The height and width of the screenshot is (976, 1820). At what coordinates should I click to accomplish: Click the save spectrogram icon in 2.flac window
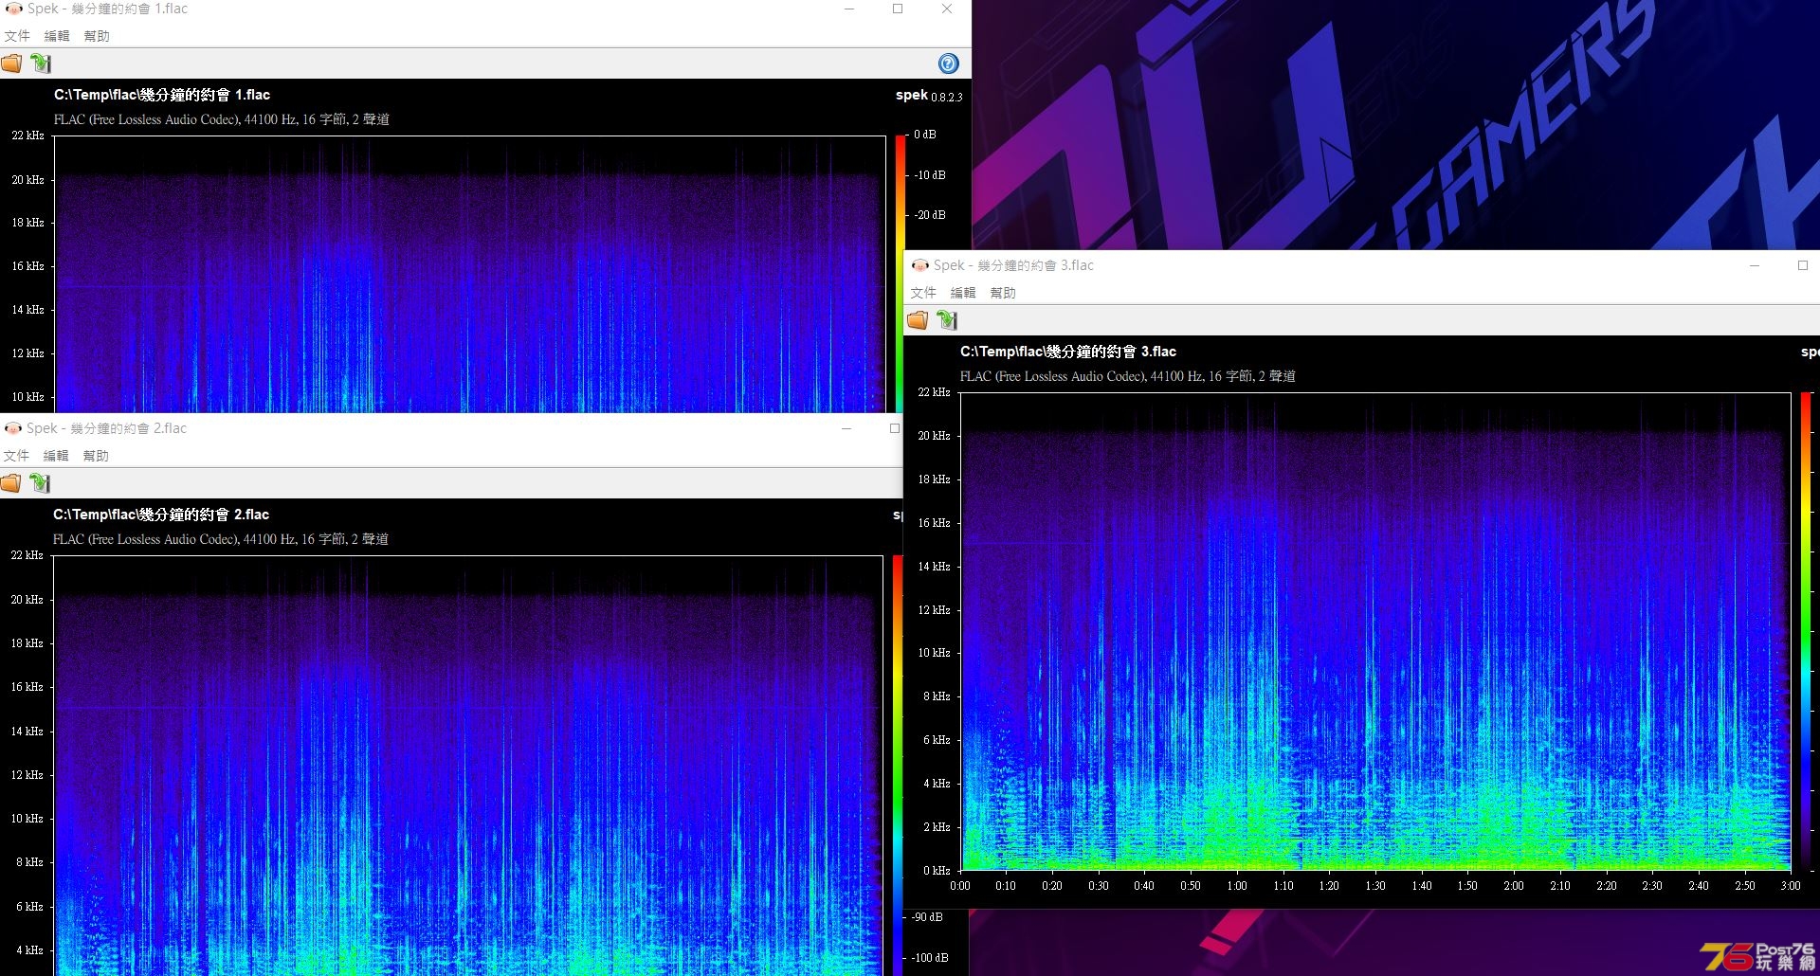pos(40,483)
